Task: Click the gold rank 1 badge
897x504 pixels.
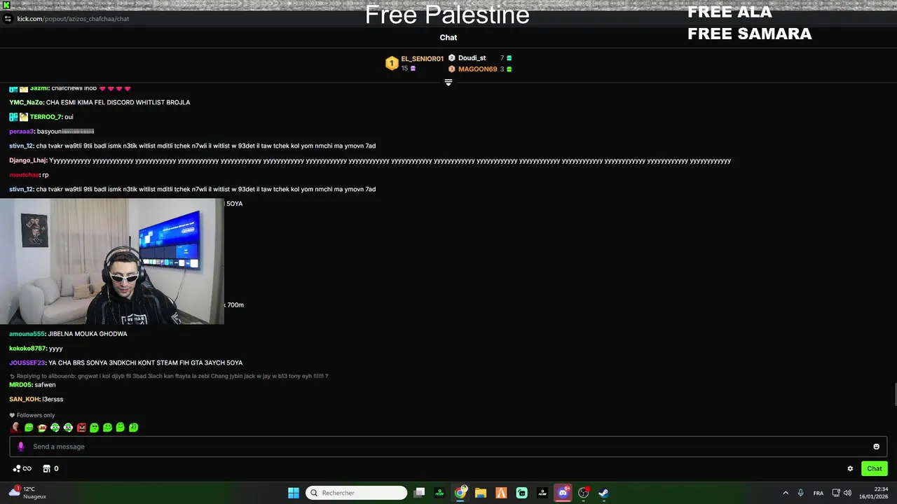Action: 392,64
